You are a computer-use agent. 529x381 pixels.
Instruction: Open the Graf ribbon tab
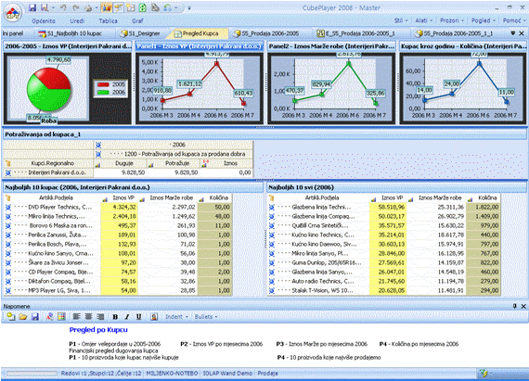137,21
